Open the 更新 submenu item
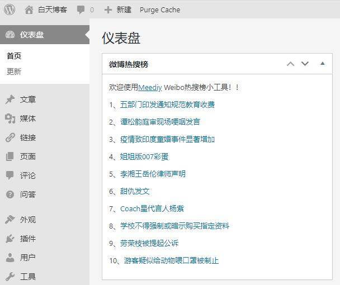This screenshot has width=340, height=285. (x=14, y=72)
